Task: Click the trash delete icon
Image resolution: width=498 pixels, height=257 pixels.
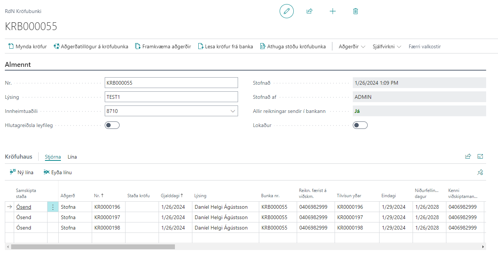Action: 355,11
